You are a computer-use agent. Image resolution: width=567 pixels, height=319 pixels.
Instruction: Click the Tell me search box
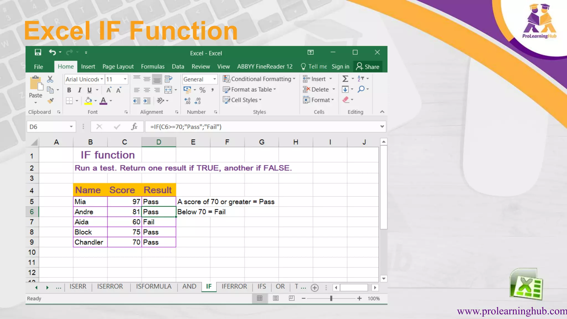(x=314, y=66)
